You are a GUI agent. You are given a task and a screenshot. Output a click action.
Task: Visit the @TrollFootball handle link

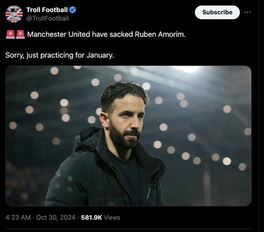click(47, 18)
